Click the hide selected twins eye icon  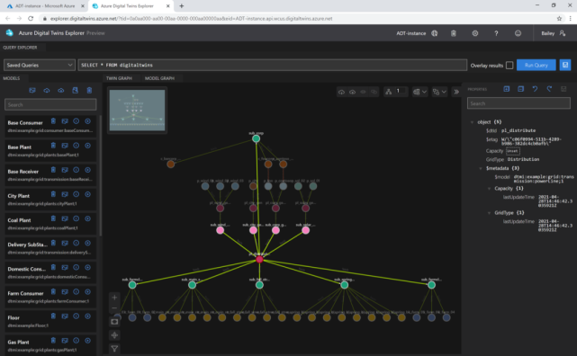[363, 92]
